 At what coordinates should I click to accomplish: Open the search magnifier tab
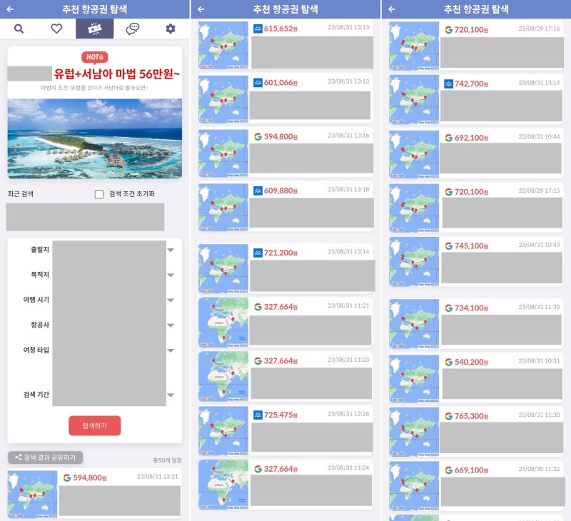point(19,29)
